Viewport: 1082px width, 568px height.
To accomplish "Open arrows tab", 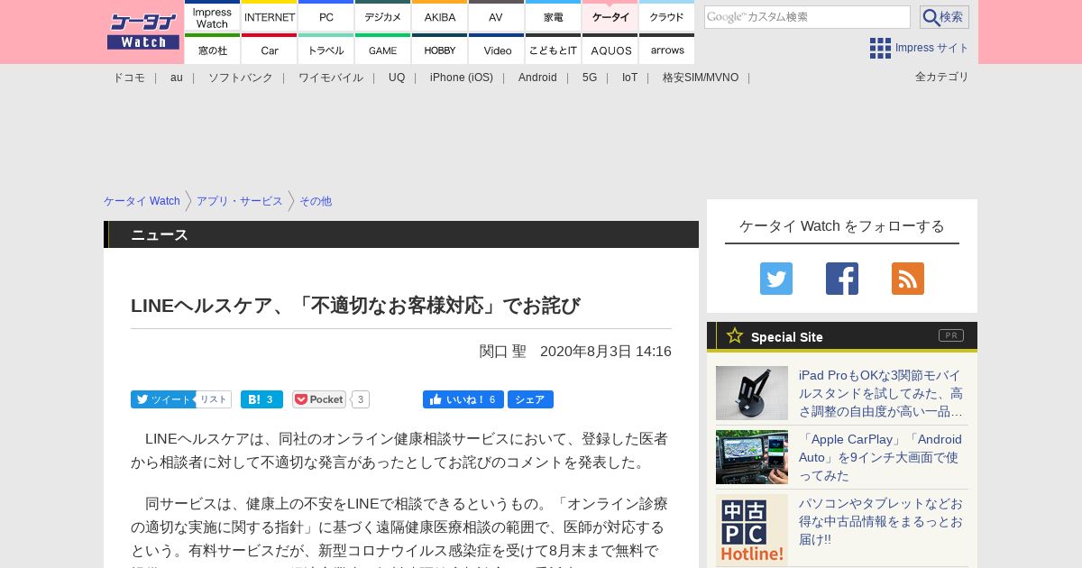I will tap(667, 49).
